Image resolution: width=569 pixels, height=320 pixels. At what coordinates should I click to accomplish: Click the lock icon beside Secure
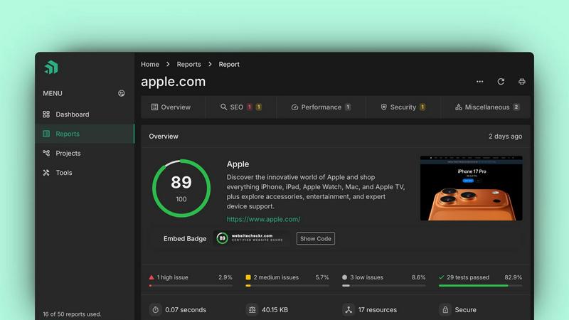(x=445, y=310)
